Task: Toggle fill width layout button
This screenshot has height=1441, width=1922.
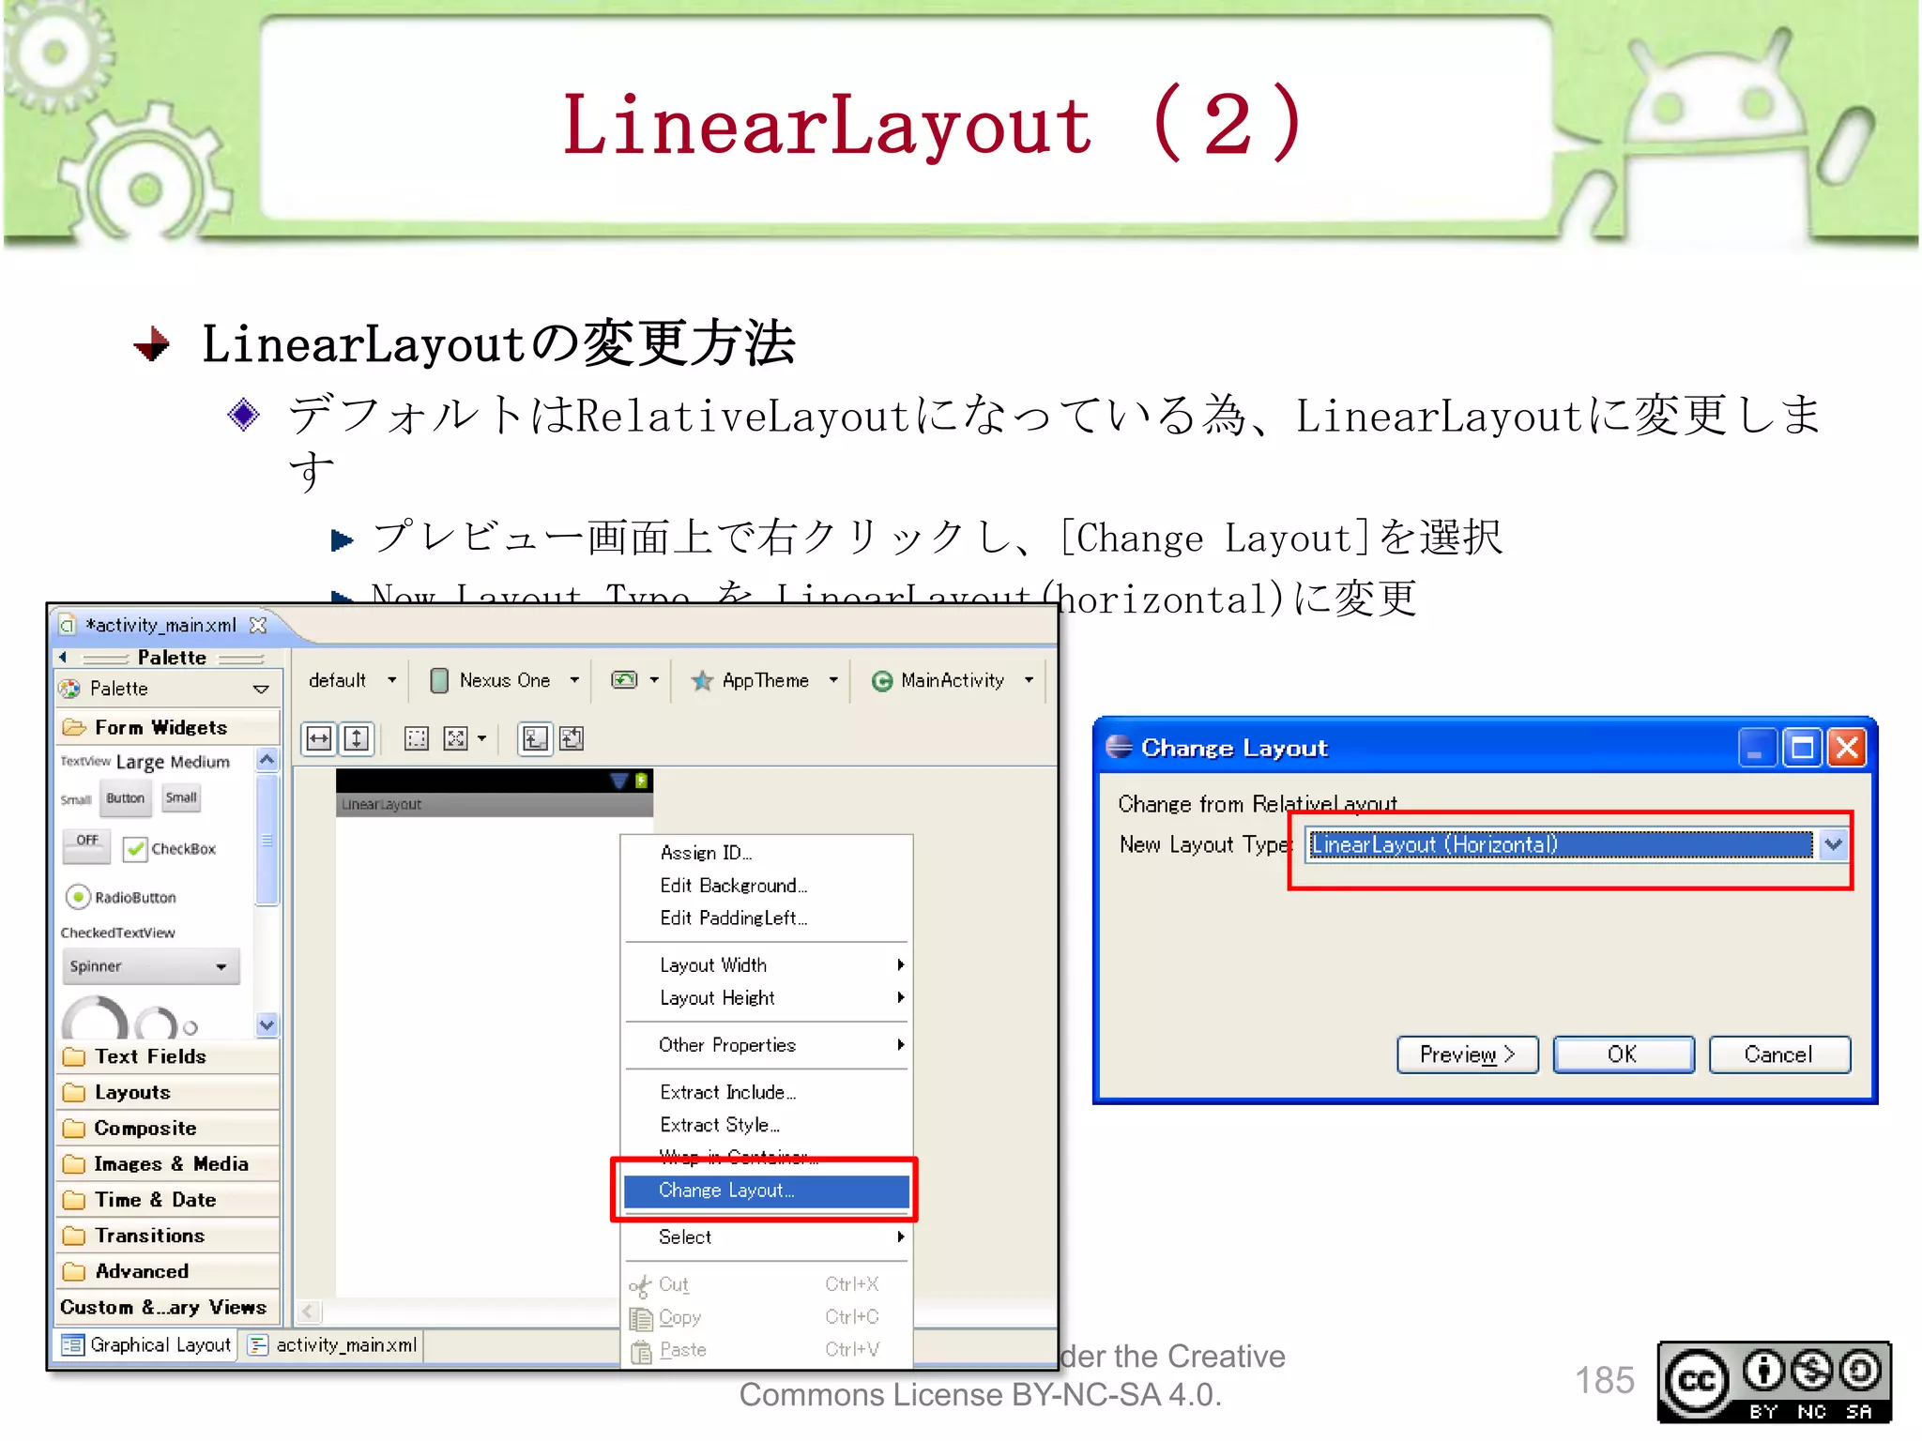Action: pyautogui.click(x=319, y=738)
